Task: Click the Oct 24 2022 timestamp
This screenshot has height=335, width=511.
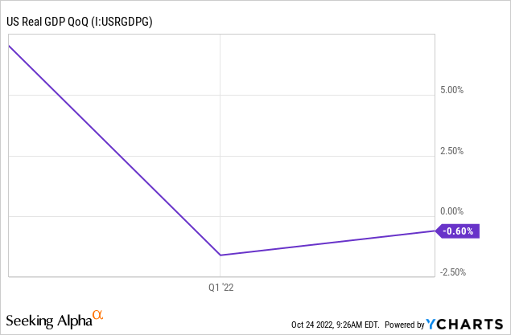Action: pyautogui.click(x=336, y=325)
